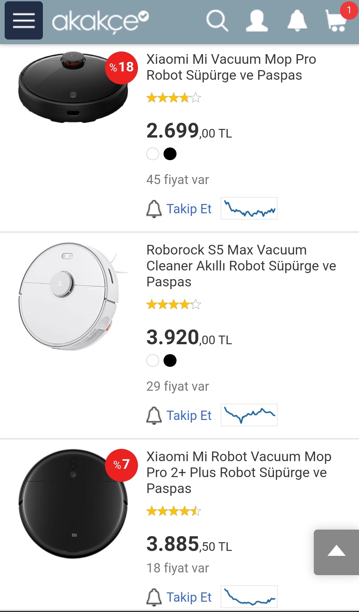This screenshot has height=612, width=359.
Task: View price history chart for Roborock S5 Max
Action: 249,415
